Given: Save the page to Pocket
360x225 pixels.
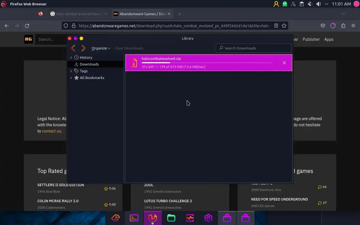Looking at the screenshot, I should click(x=323, y=26).
